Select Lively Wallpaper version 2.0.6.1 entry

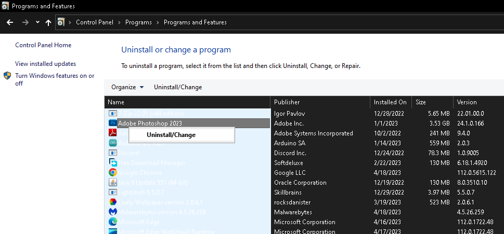coord(160,202)
